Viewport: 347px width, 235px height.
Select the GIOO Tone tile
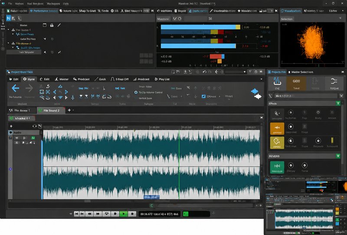(296, 83)
